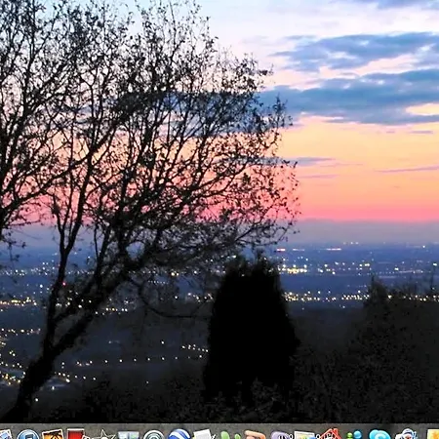Open the orange curved dock icon
439x439 pixels.
pos(255,435)
